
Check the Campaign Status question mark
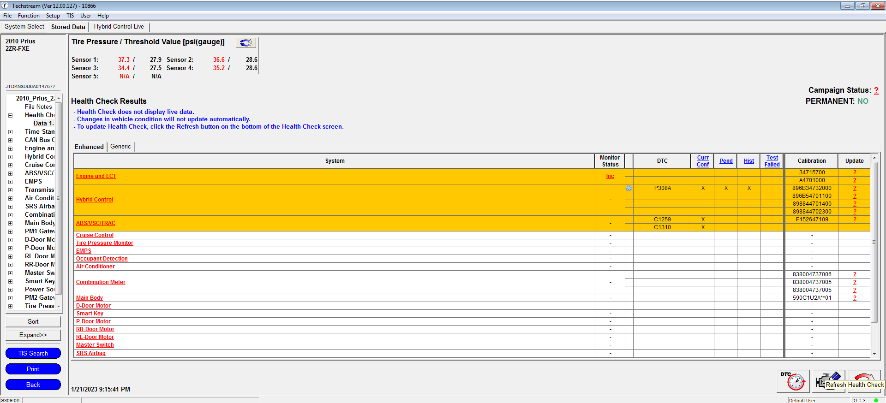pyautogui.click(x=876, y=90)
